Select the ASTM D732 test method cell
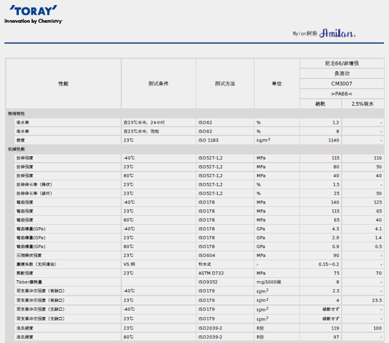Viewport: 389px width, 343px height. 213,273
